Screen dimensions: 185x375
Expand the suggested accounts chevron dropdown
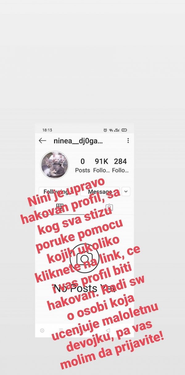click(126, 192)
